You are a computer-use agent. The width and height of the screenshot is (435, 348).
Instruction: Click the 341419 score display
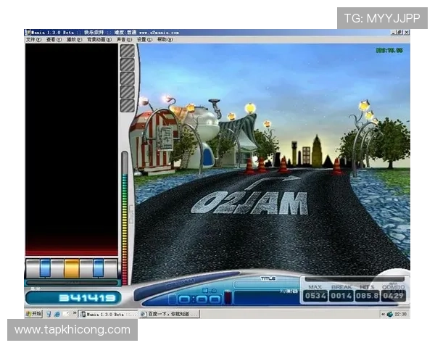click(x=72, y=297)
